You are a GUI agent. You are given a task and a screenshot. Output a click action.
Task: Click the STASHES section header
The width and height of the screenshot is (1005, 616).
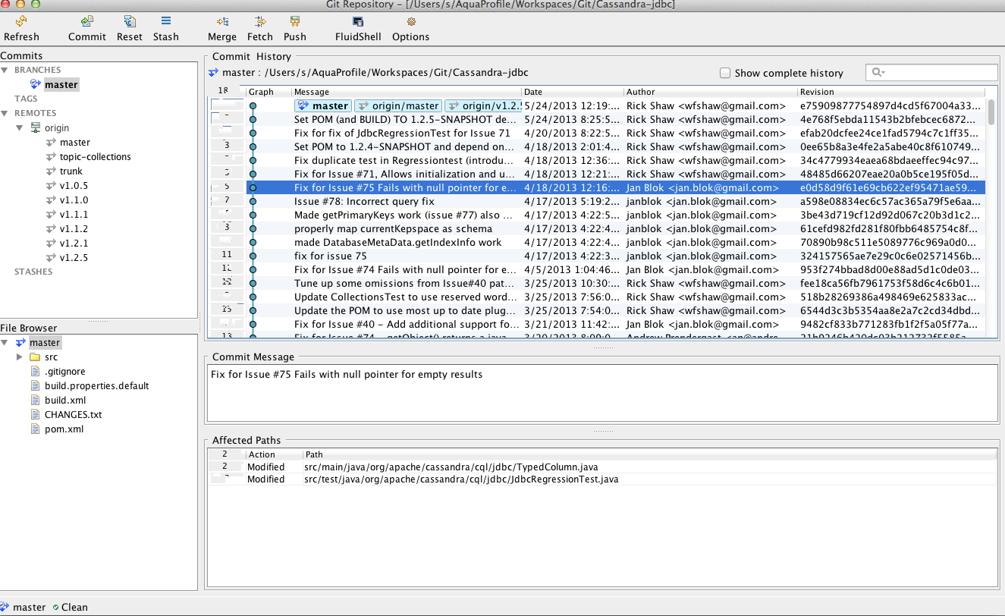[33, 272]
